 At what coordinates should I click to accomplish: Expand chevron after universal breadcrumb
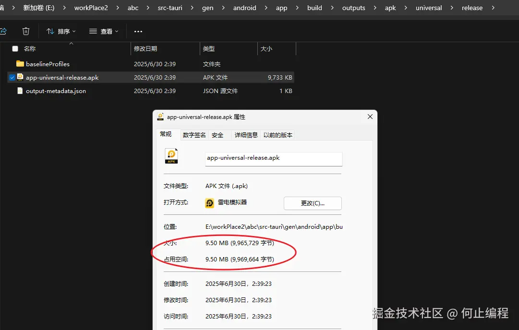point(452,8)
